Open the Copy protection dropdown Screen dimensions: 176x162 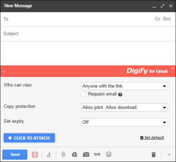click(x=124, y=107)
